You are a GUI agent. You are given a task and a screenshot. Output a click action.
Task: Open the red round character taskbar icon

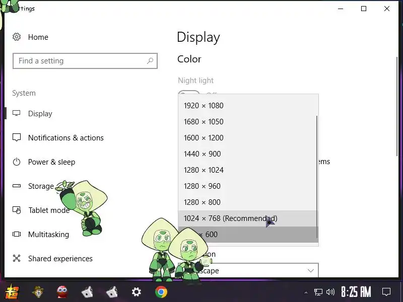(x=62, y=292)
